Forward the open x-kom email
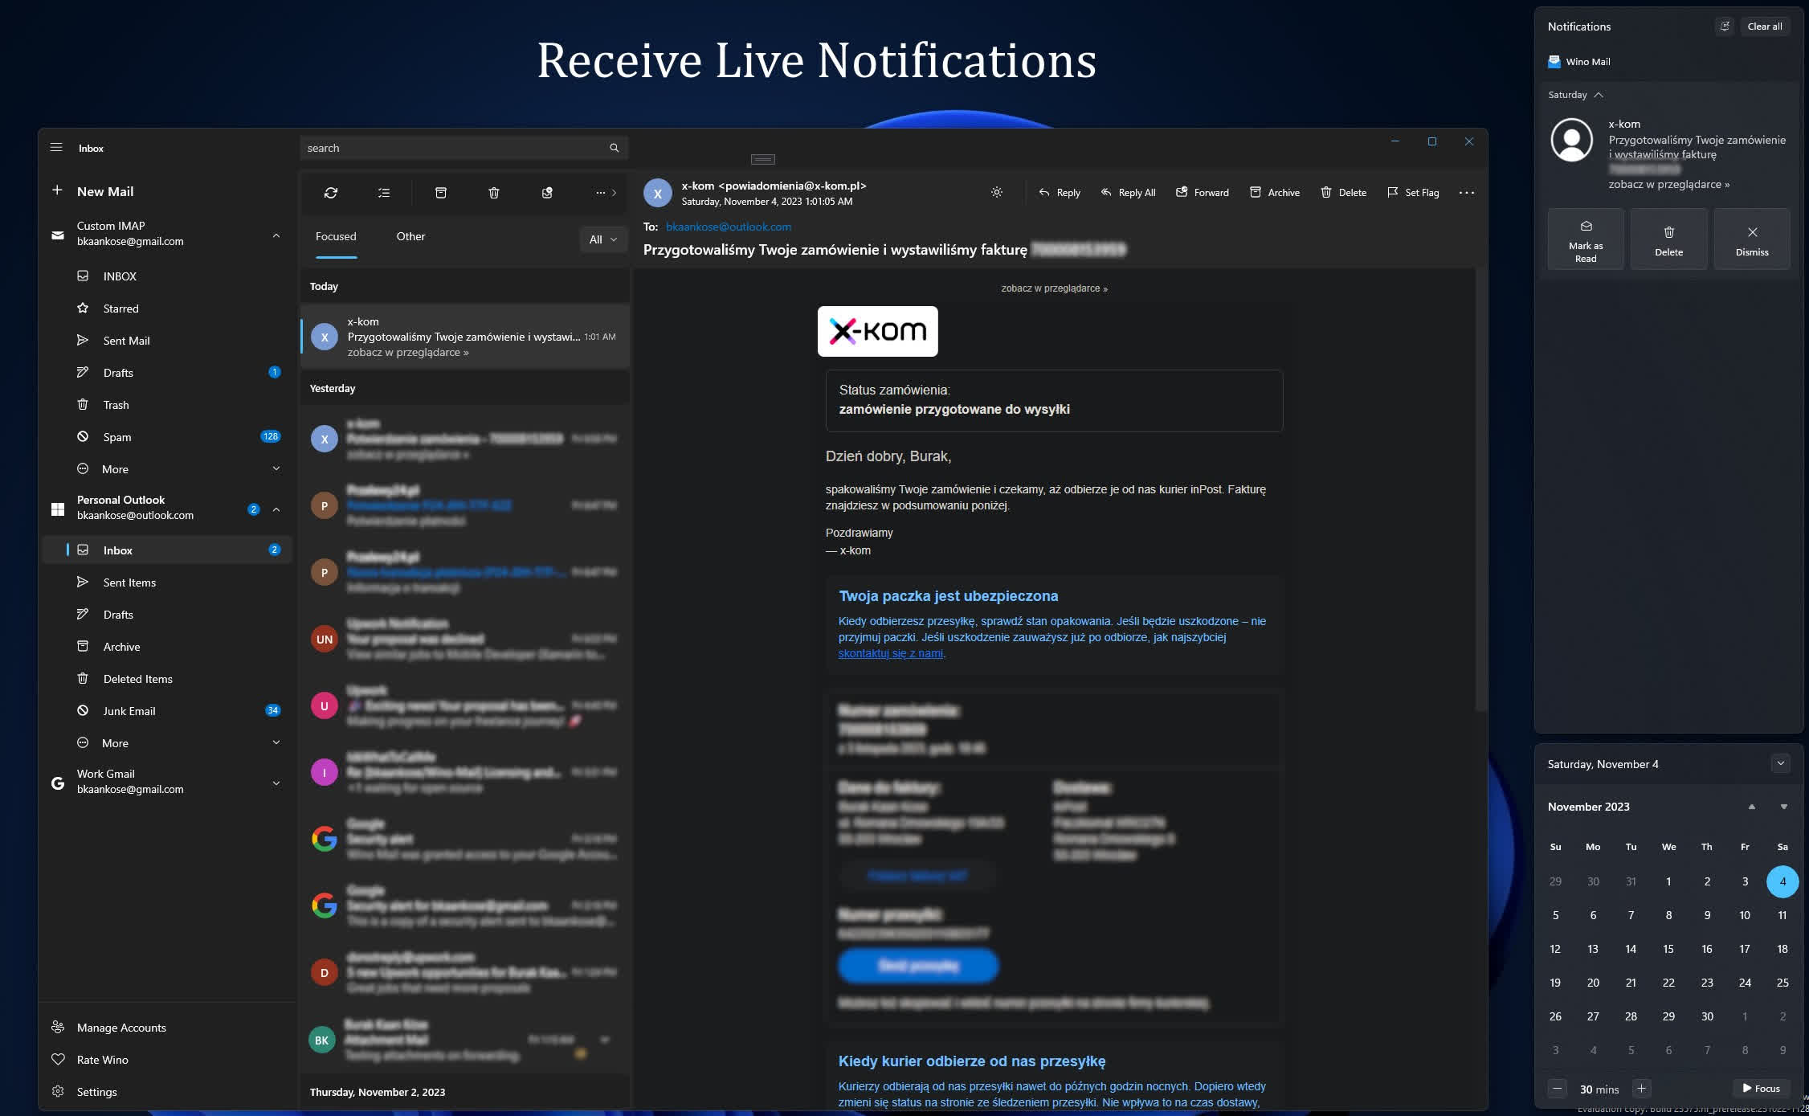 pos(1203,193)
